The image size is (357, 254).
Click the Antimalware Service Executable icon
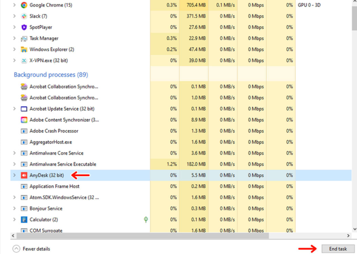[x=24, y=164]
